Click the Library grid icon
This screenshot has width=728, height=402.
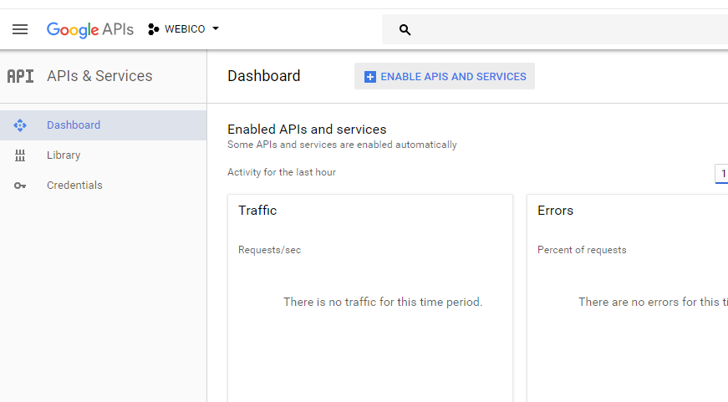tap(20, 155)
